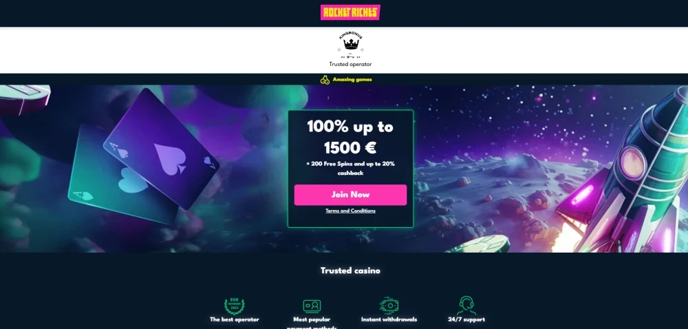Click the Rocket Riches logo
The image size is (688, 329).
[350, 12]
